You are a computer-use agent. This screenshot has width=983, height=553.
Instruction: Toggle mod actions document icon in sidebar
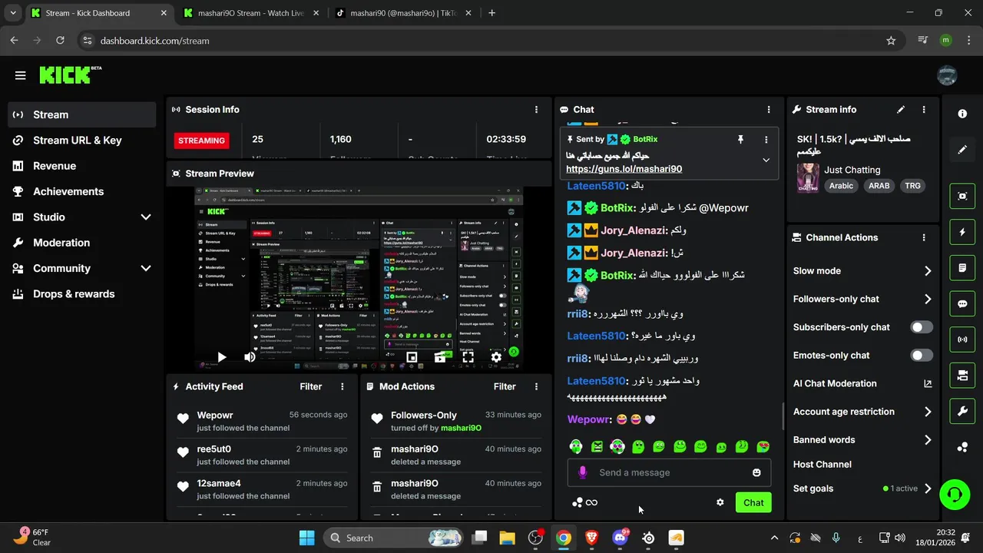(962, 268)
